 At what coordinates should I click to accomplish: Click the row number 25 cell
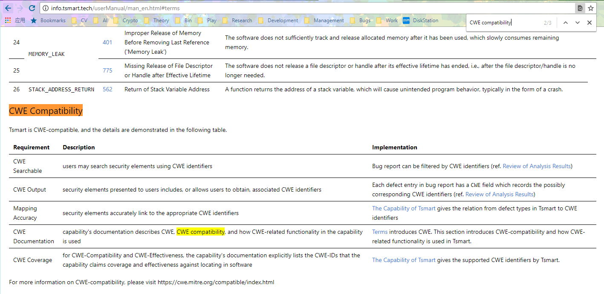pyautogui.click(x=16, y=70)
